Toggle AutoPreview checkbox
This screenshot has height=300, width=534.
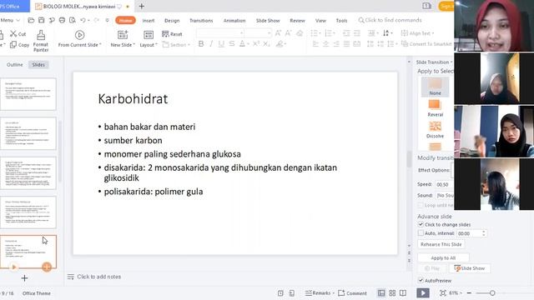pyautogui.click(x=421, y=280)
